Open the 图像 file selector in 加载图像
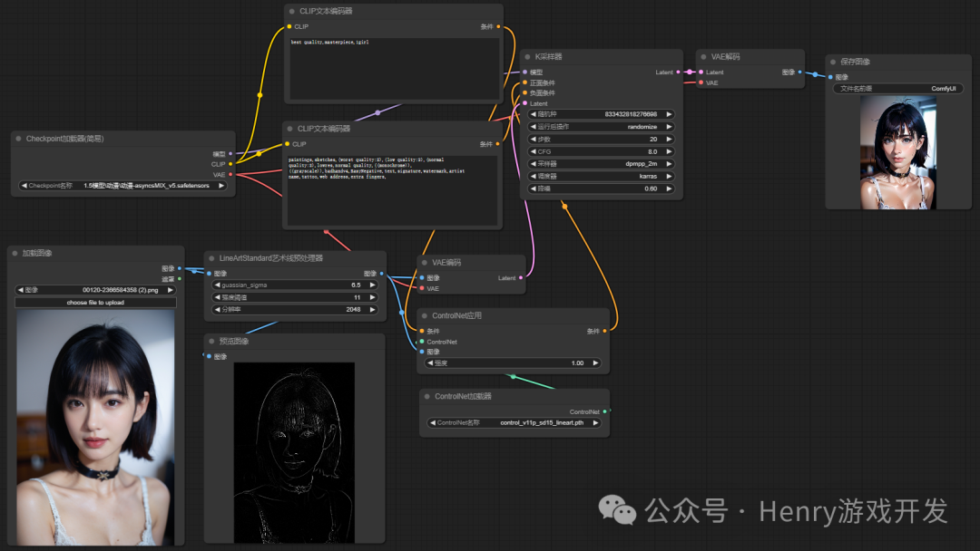Viewport: 980px width, 551px height. (x=95, y=290)
